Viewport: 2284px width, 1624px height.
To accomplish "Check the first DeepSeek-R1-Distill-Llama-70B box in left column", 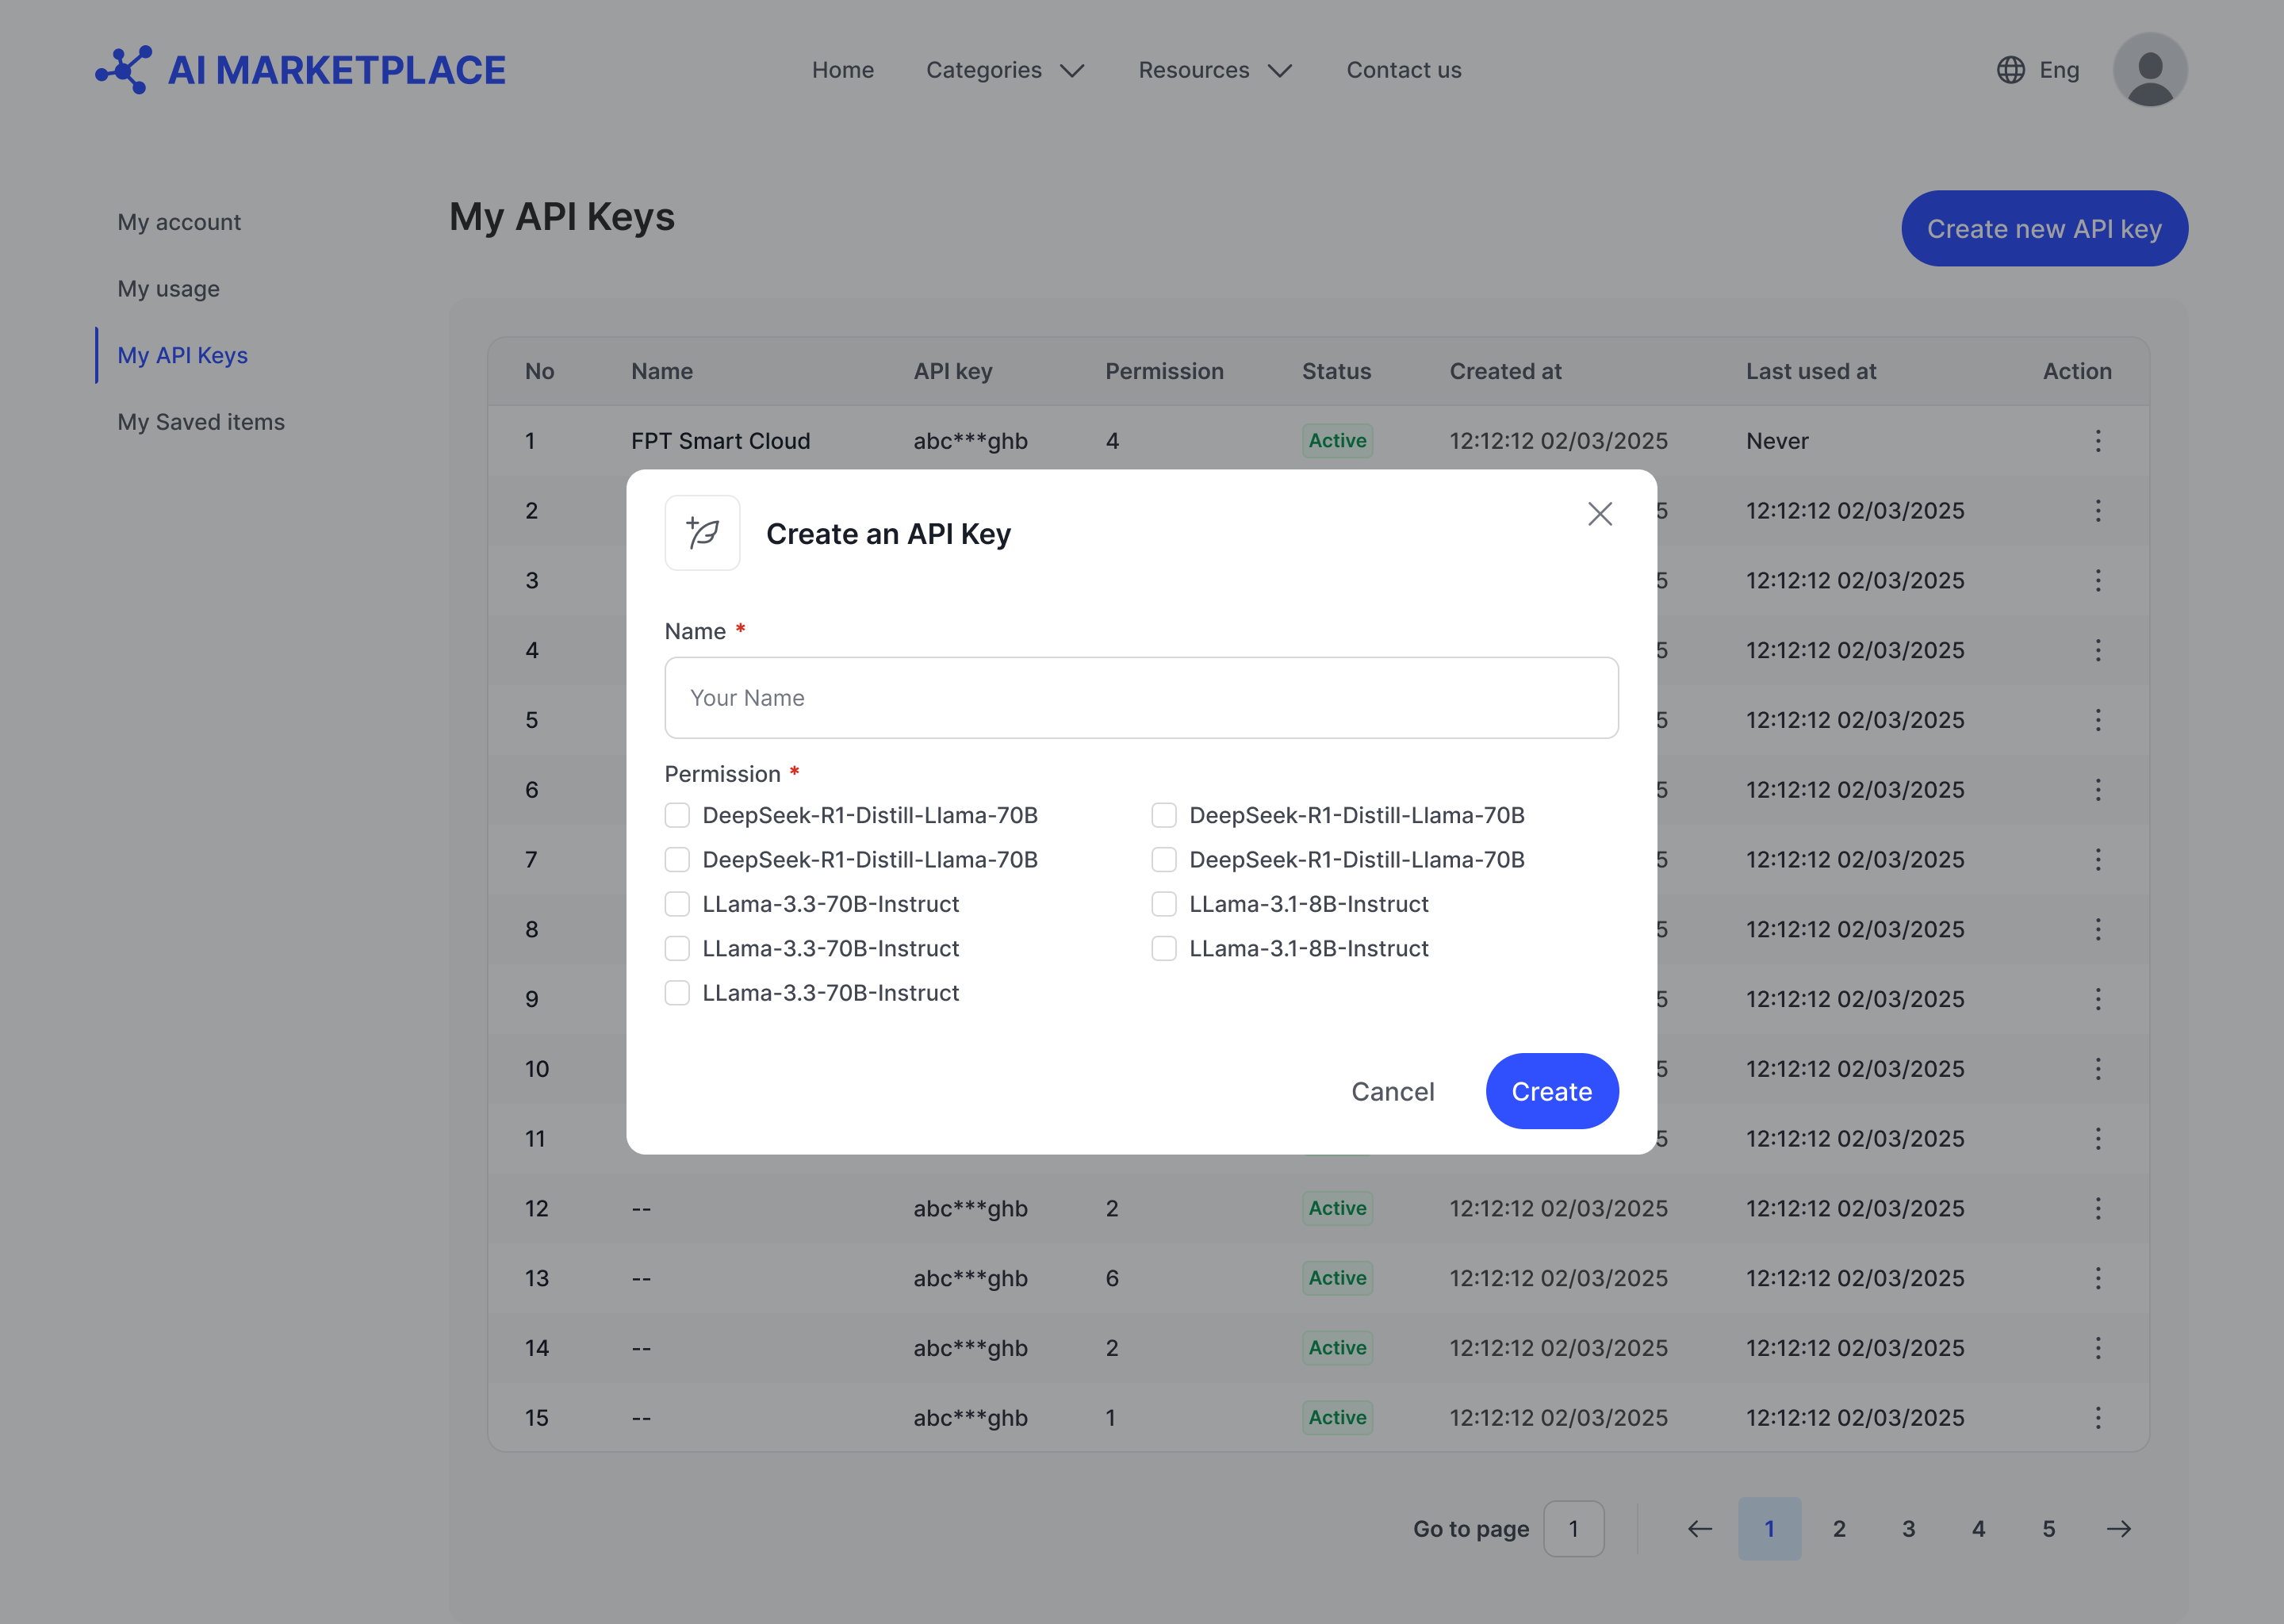I will (x=677, y=816).
